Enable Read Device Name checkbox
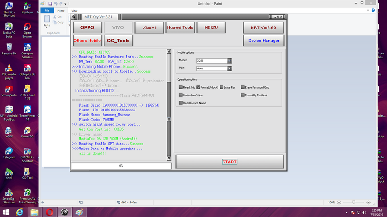The height and width of the screenshot is (217, 387). (181, 103)
